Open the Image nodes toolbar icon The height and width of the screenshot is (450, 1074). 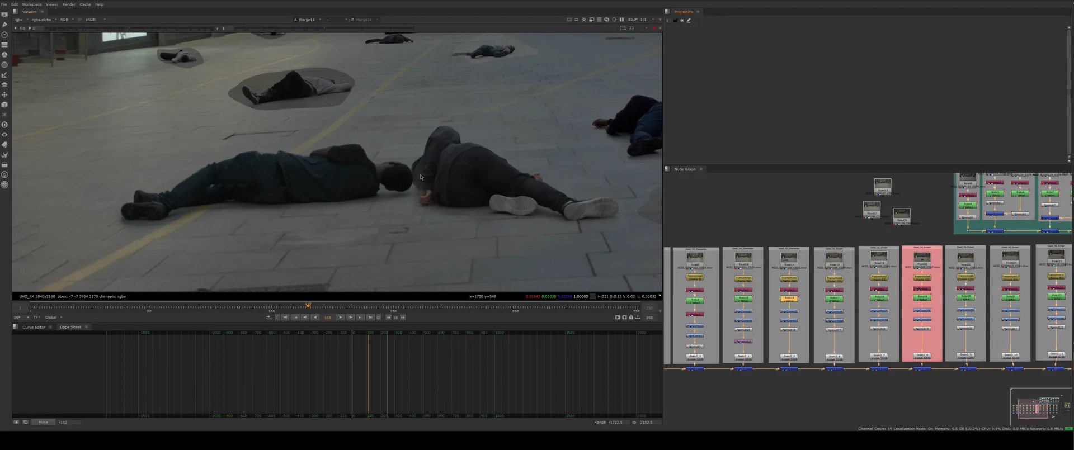(4, 15)
